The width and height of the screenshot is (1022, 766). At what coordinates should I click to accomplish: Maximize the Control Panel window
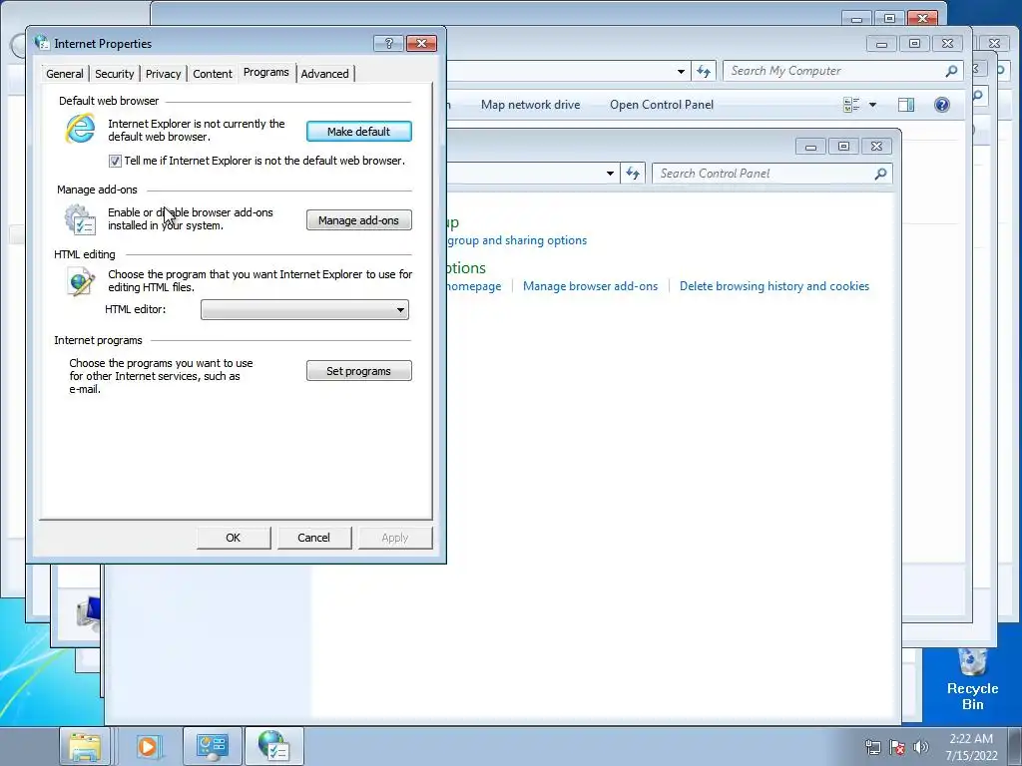tap(843, 146)
